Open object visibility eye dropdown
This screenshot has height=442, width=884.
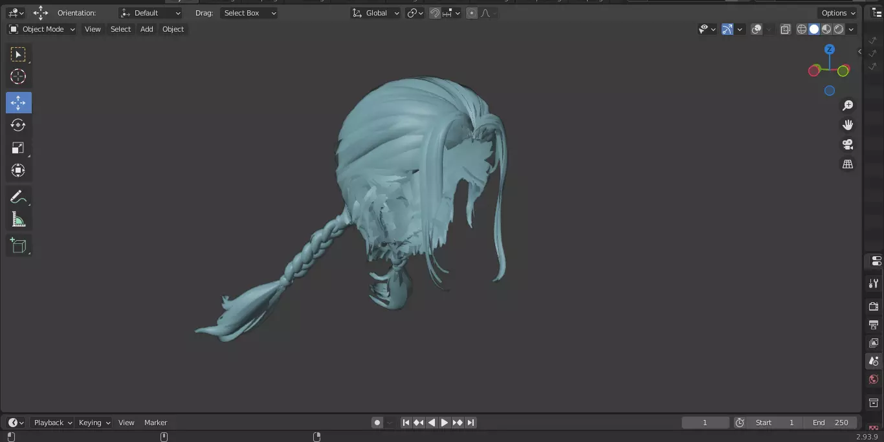pyautogui.click(x=707, y=29)
